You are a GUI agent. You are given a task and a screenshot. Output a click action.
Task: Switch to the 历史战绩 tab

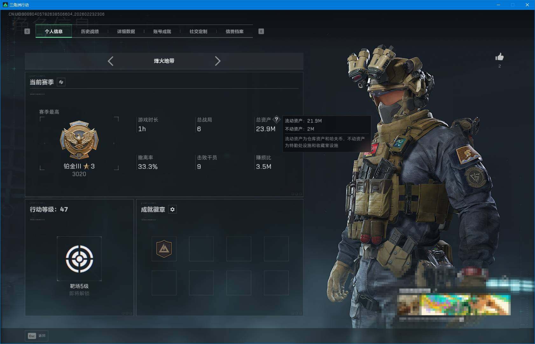coord(90,31)
